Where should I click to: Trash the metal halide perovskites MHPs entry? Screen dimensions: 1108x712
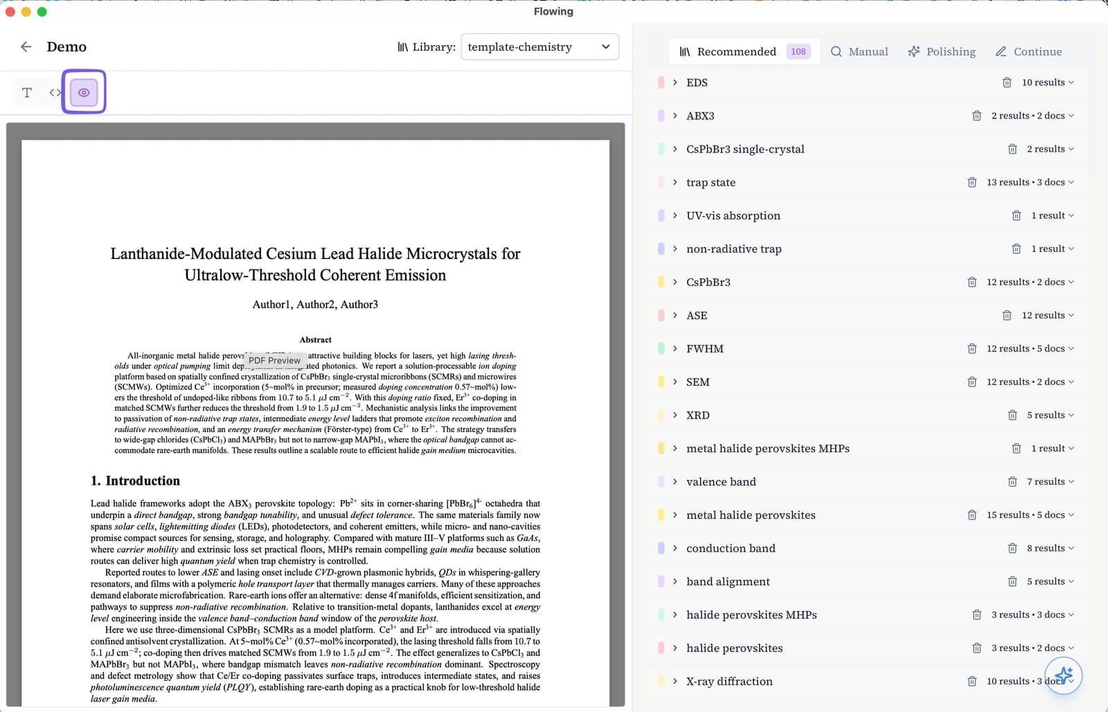(x=1016, y=448)
